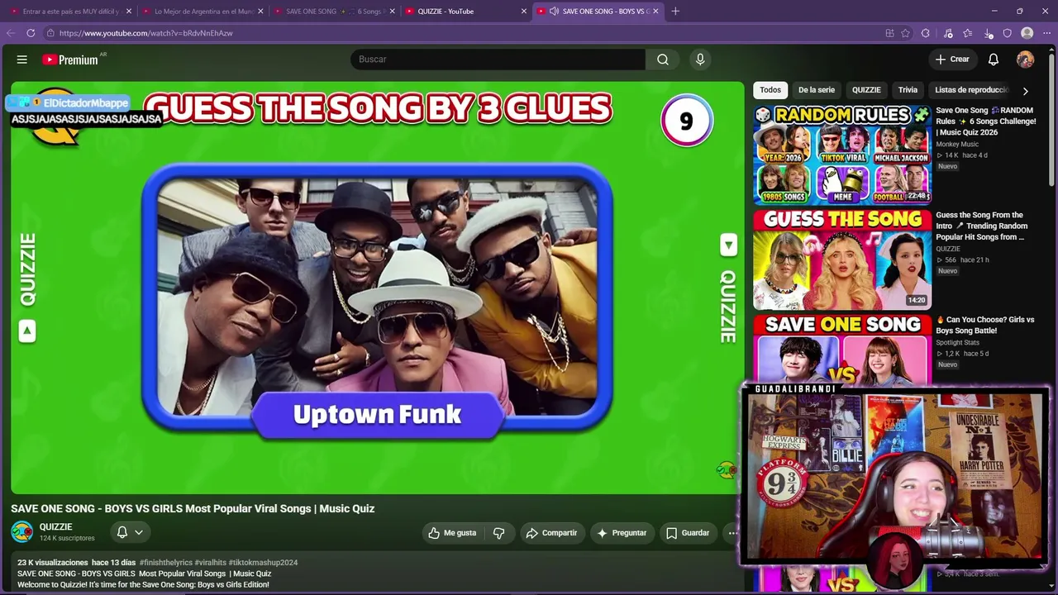Open the 'RANDOM RULES' video thumbnail
The height and width of the screenshot is (595, 1058).
click(842, 155)
